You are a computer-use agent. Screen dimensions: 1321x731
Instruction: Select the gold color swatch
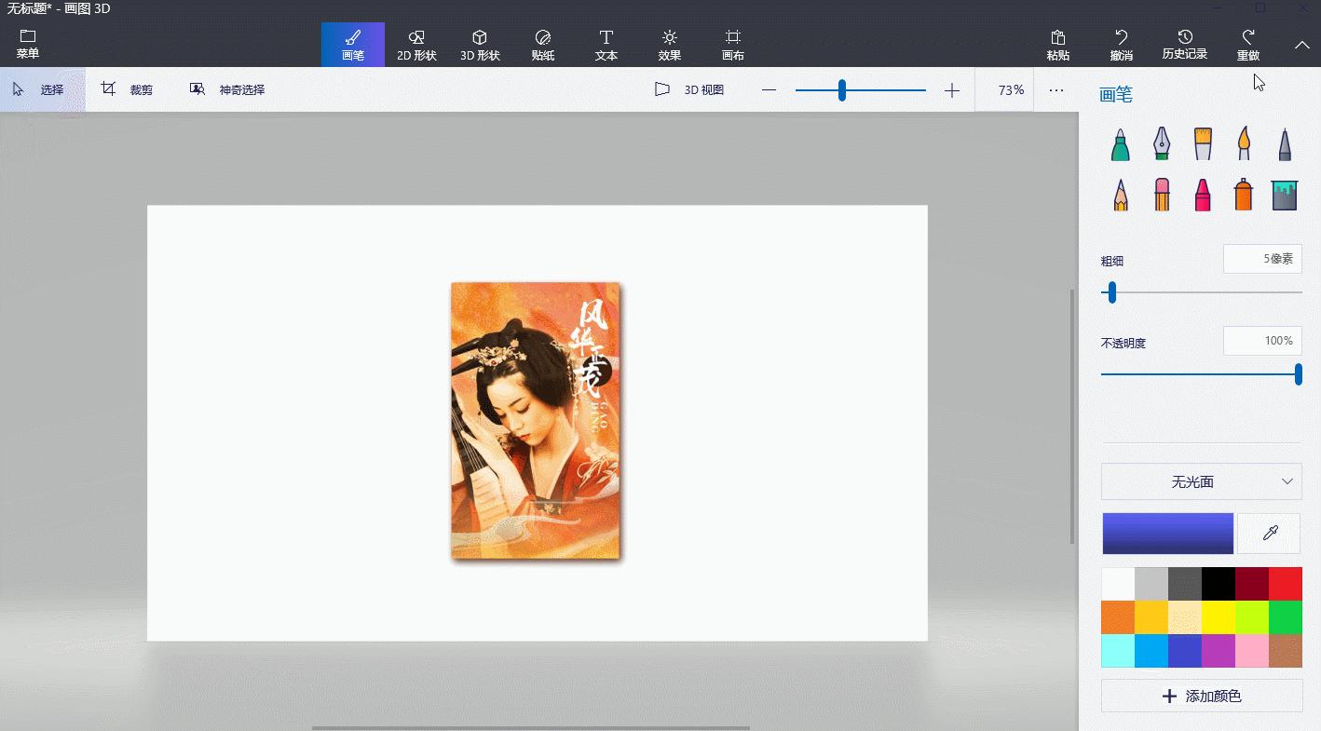click(1151, 617)
